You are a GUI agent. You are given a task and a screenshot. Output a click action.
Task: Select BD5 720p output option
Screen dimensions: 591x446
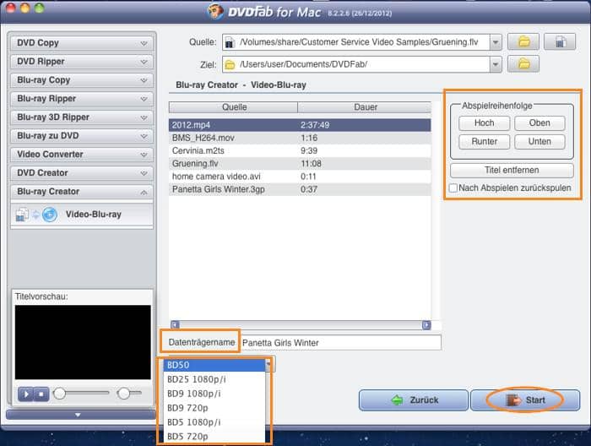(x=214, y=436)
